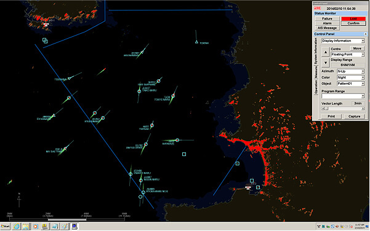Switch to the Operation vertical tab
This screenshot has width=370, height=231.
[316, 87]
